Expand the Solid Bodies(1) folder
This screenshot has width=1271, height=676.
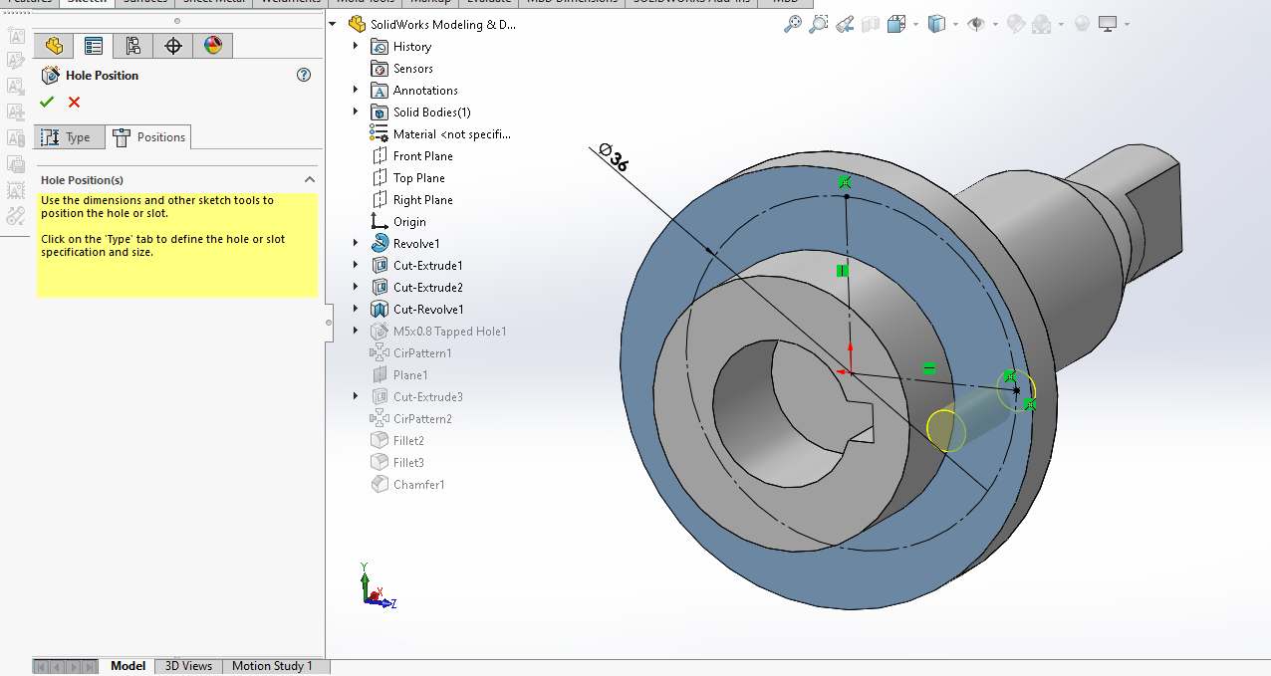tap(356, 112)
